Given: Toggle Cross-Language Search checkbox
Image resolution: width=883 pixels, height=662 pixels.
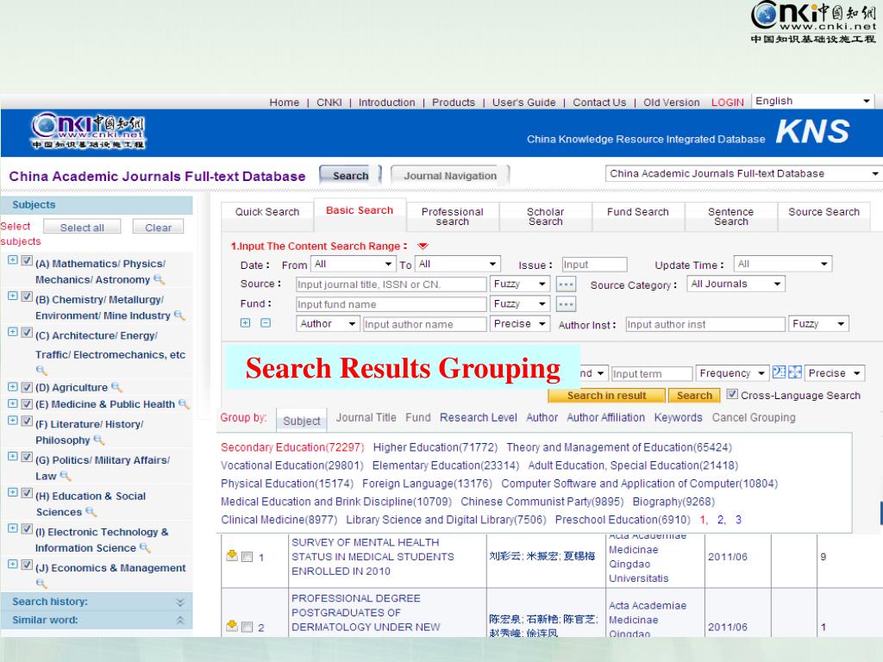Looking at the screenshot, I should pos(732,394).
